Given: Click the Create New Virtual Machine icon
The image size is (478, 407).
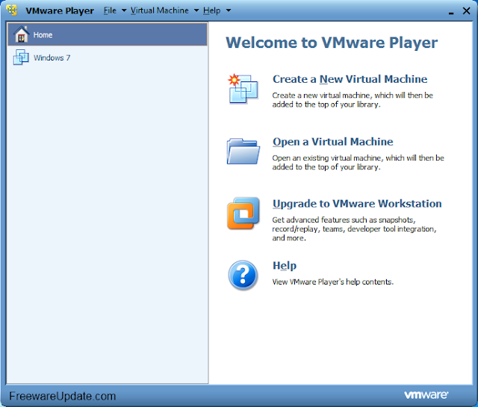Looking at the screenshot, I should pyautogui.click(x=243, y=89).
